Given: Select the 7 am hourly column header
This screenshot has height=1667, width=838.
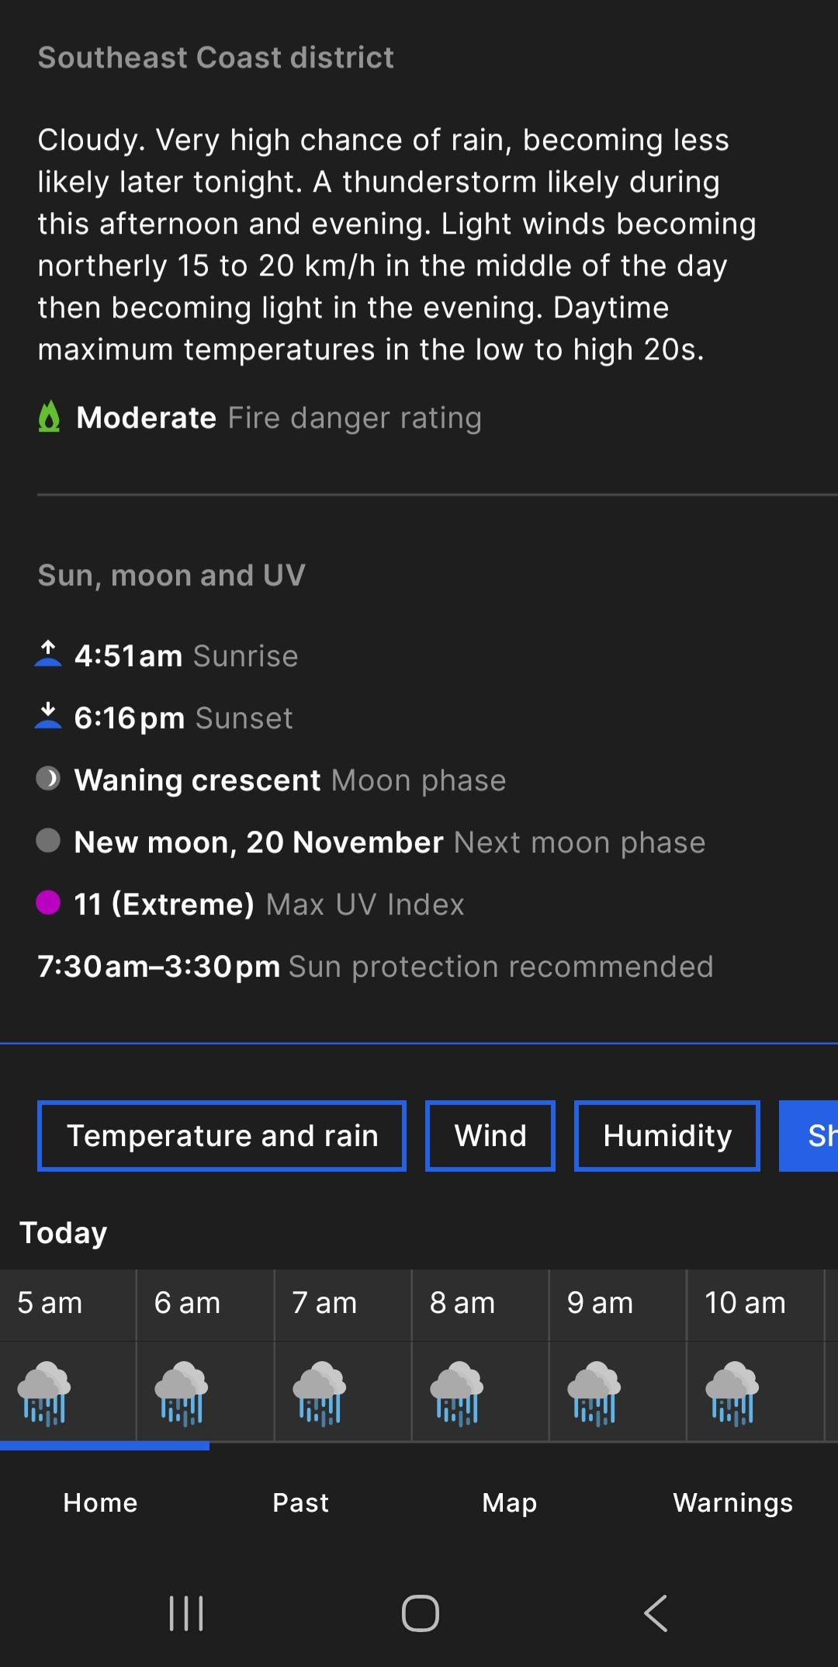Looking at the screenshot, I should click(x=325, y=1303).
